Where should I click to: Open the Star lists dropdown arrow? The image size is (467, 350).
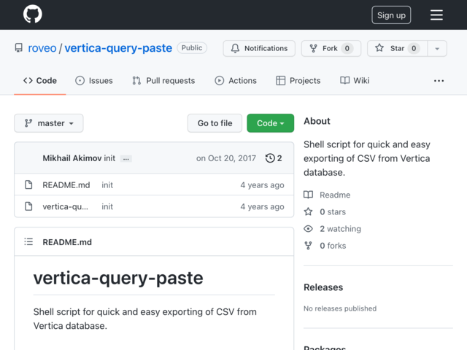tap(437, 48)
